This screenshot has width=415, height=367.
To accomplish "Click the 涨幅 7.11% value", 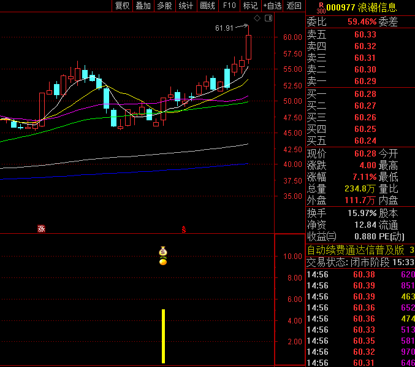I will (x=365, y=177).
